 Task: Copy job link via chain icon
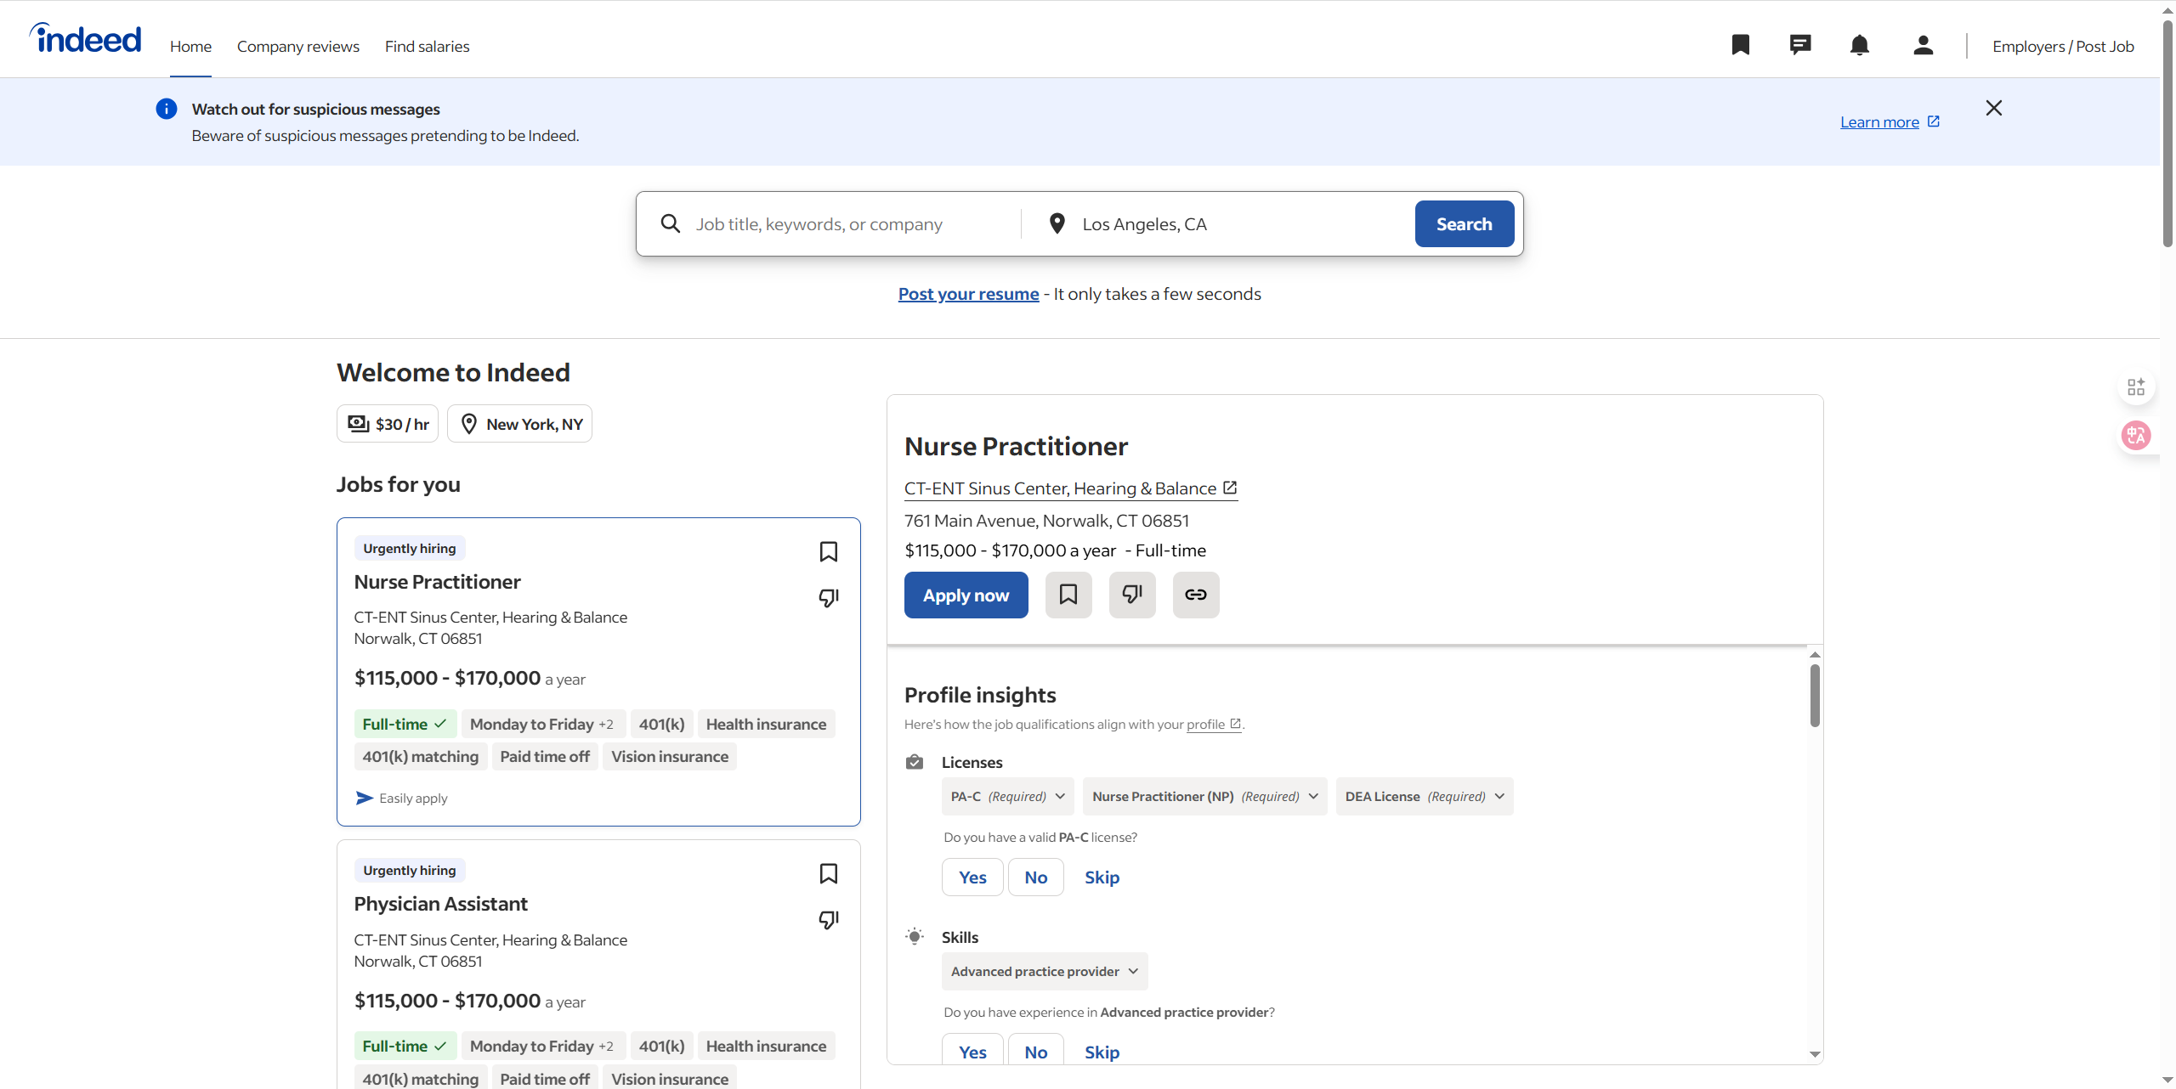point(1195,595)
